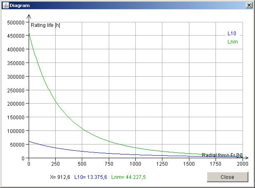Click the 250000 tick on Y-axis
Image resolution: width=255 pixels, height=188 pixels.
(x=15, y=90)
